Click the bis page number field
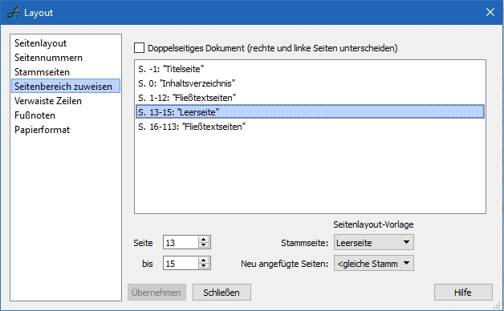Viewport: 504px width, 311px height. tap(181, 263)
